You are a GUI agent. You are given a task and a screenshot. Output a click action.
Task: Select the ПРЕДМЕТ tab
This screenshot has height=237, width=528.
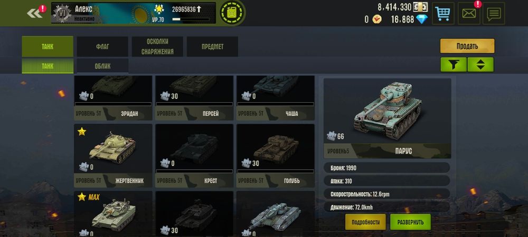point(212,47)
